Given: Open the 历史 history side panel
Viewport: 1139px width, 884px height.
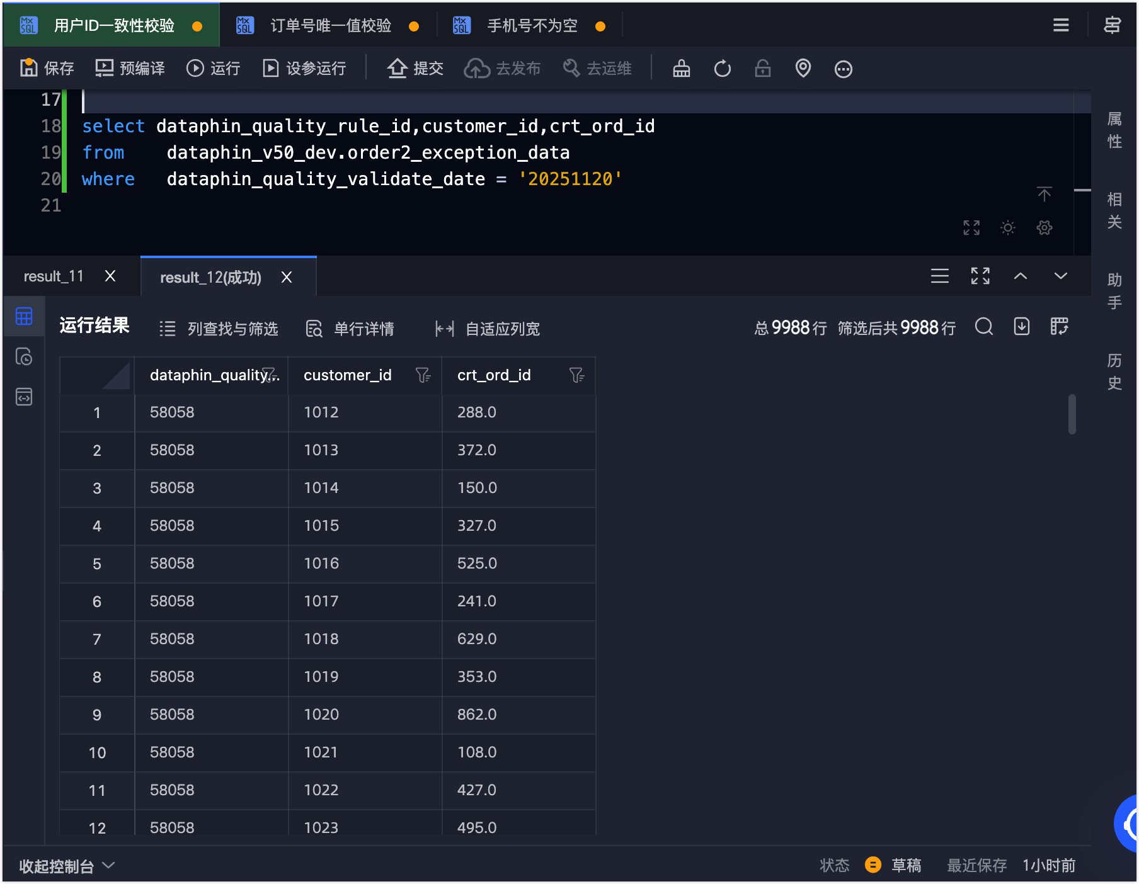Looking at the screenshot, I should pyautogui.click(x=1114, y=371).
